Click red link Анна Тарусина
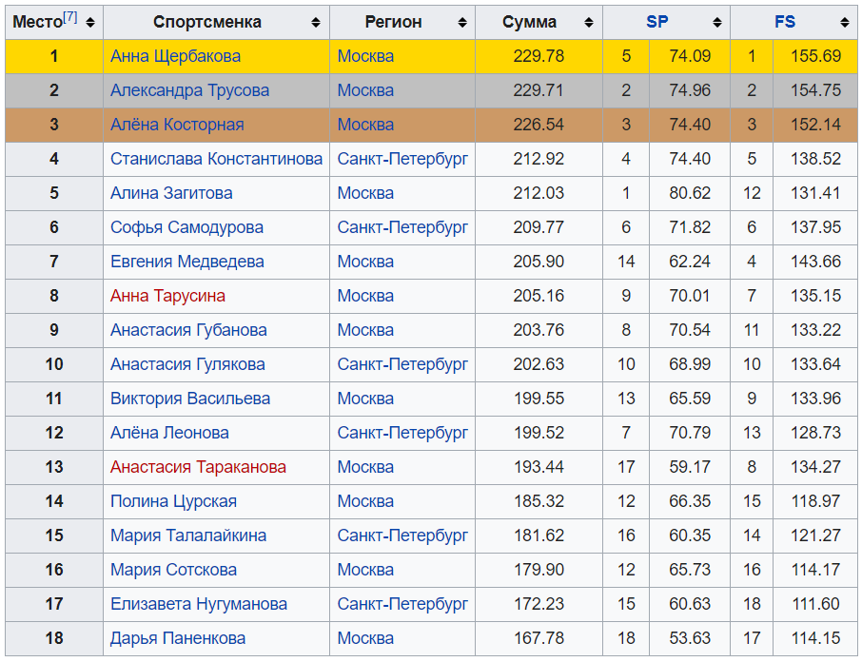This screenshot has height=662, width=862. click(x=167, y=296)
